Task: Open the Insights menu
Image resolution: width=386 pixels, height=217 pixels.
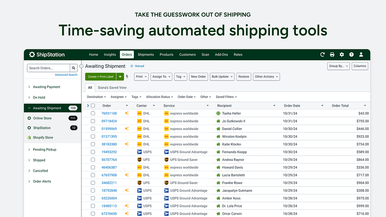Action: click(x=110, y=55)
